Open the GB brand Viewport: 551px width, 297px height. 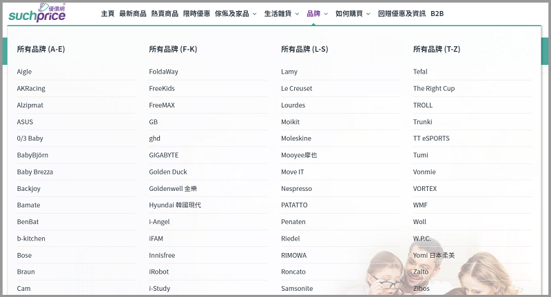click(x=153, y=122)
